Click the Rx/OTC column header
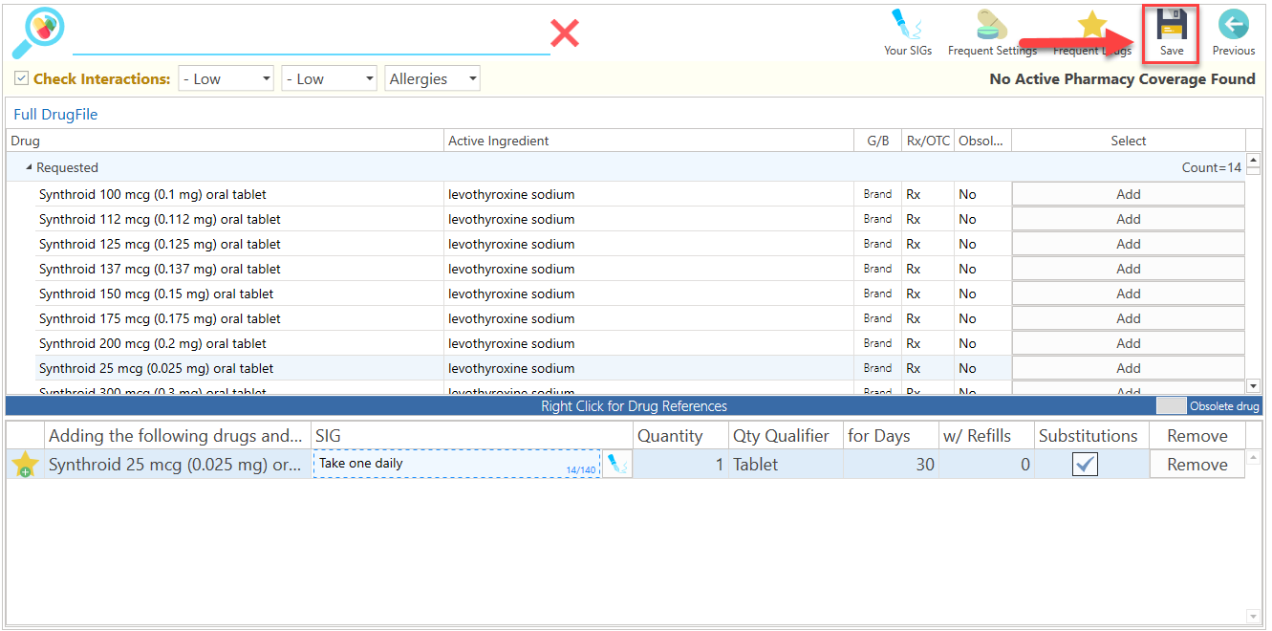This screenshot has height=631, width=1272. [x=928, y=141]
